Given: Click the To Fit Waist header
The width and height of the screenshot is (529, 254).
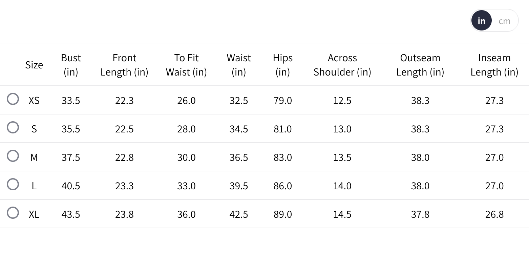Looking at the screenshot, I should (x=186, y=65).
